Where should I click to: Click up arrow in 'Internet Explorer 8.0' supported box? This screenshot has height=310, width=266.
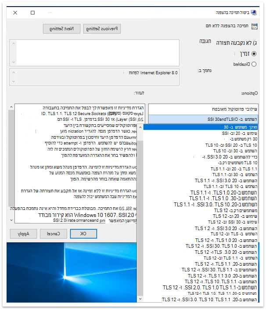tap(14, 72)
